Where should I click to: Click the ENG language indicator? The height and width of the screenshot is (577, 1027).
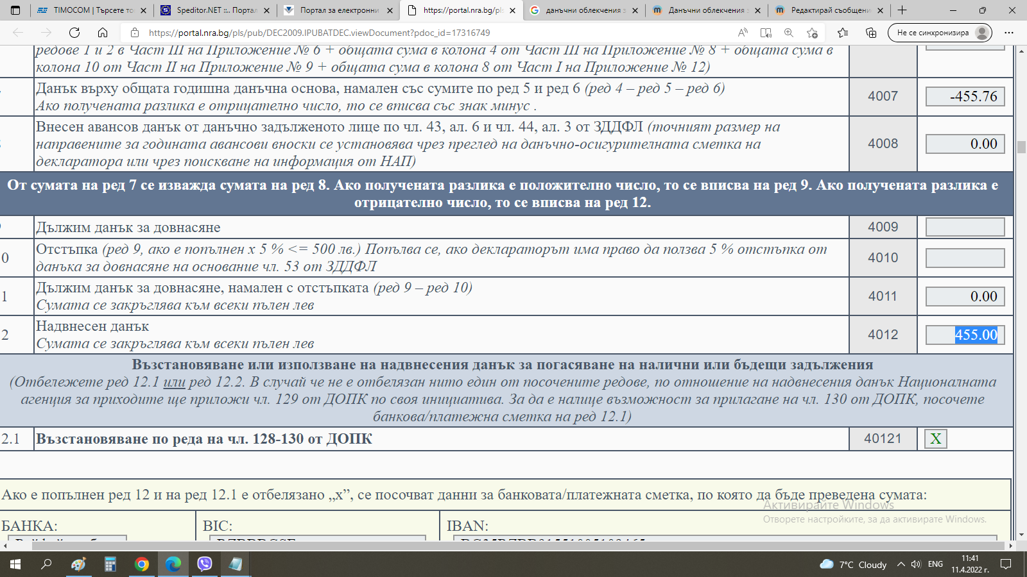click(x=935, y=564)
